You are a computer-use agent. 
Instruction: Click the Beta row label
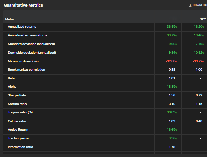[x=11, y=78]
